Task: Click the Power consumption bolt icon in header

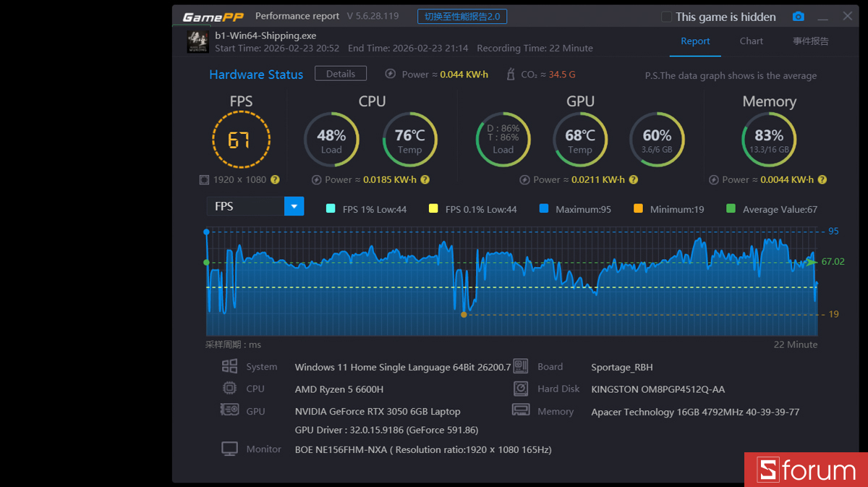Action: click(391, 74)
